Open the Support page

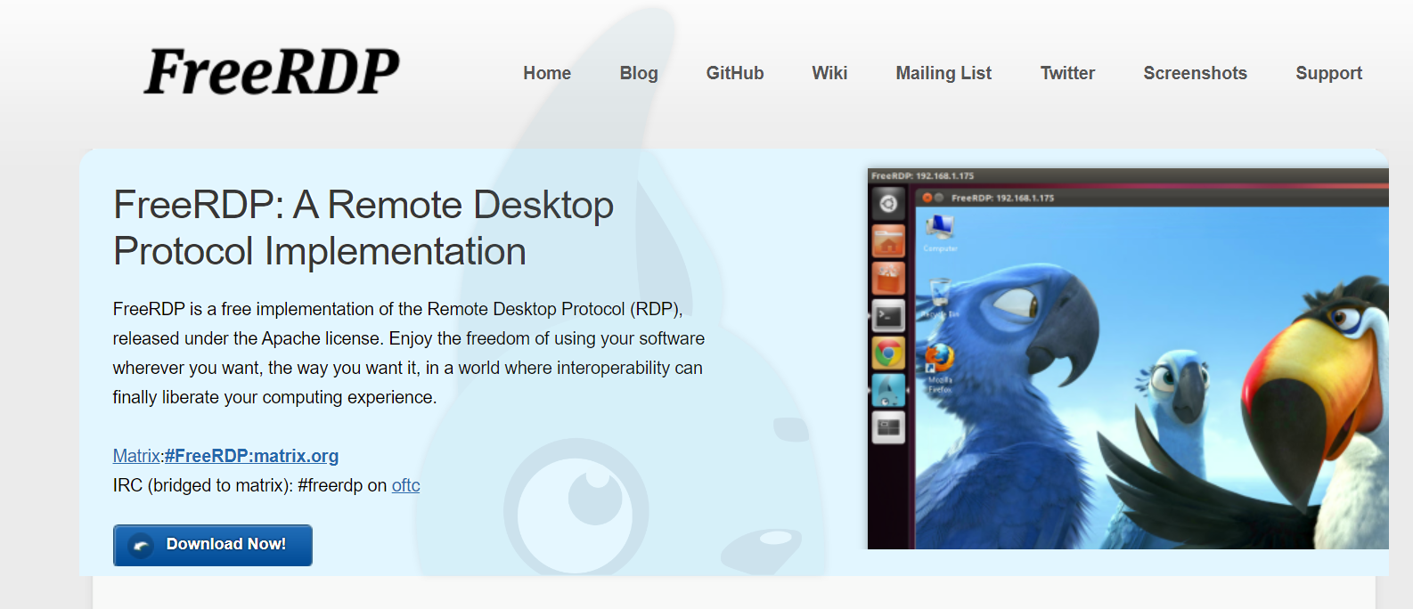click(1328, 73)
